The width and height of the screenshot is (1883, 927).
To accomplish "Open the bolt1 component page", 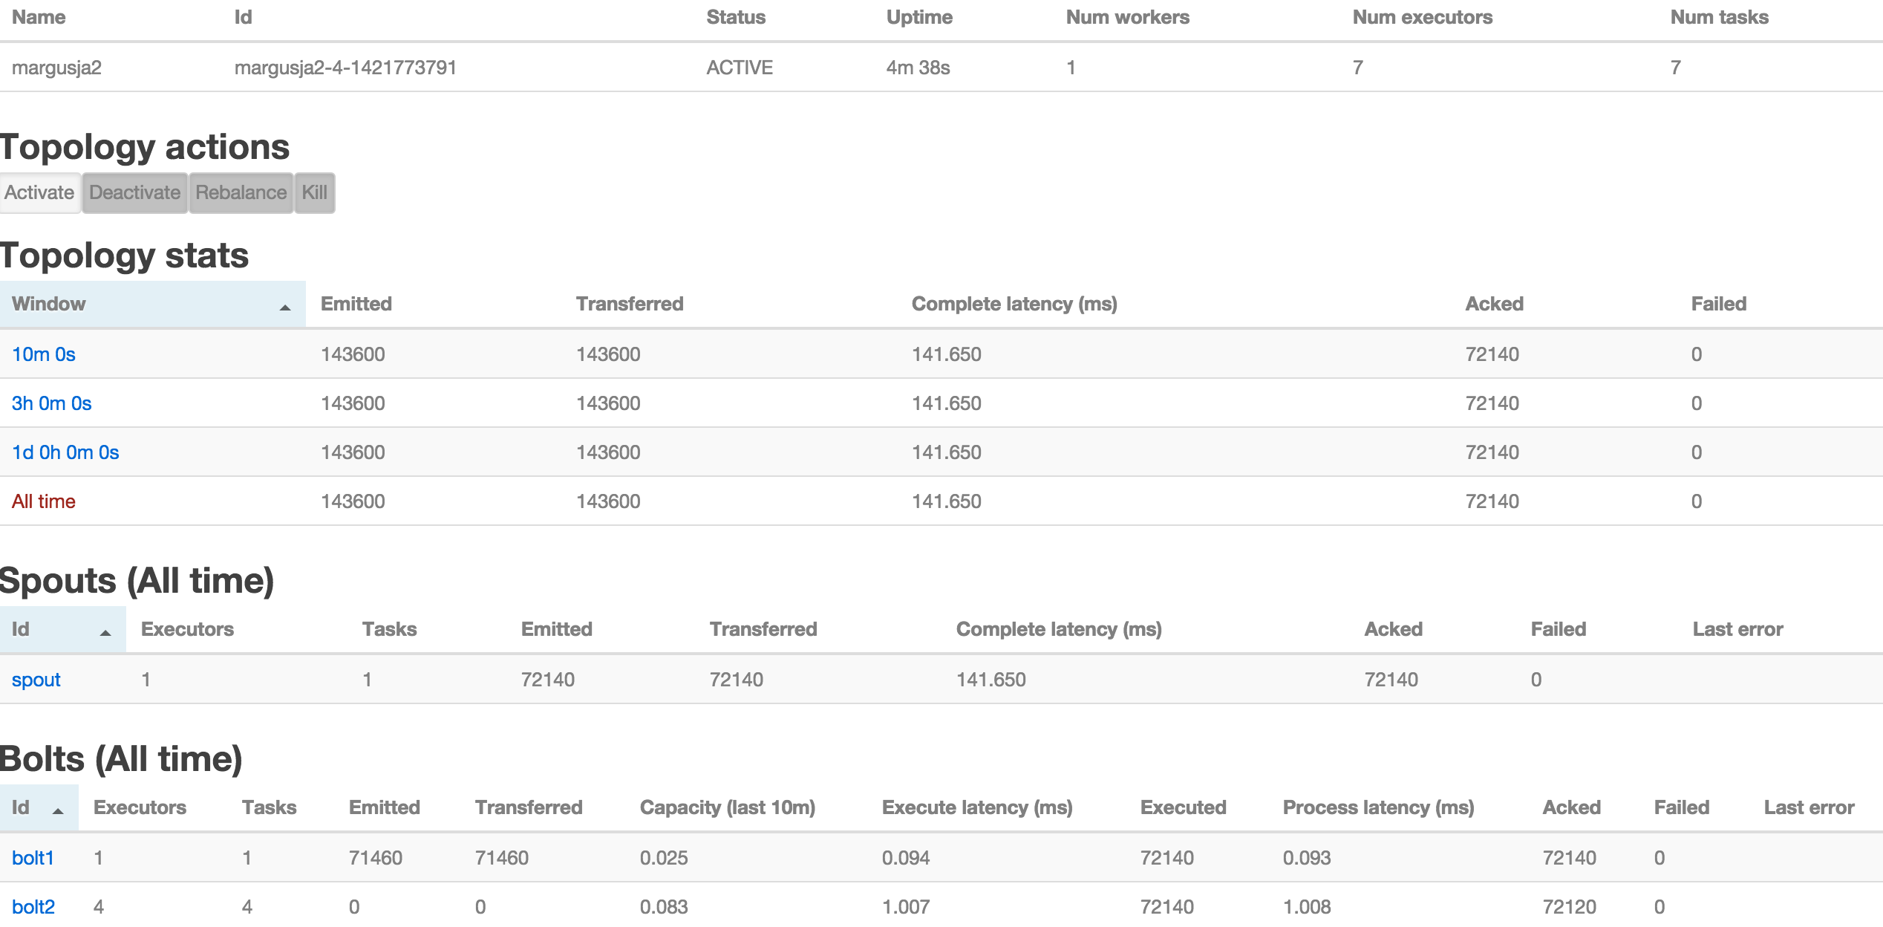I will (33, 858).
